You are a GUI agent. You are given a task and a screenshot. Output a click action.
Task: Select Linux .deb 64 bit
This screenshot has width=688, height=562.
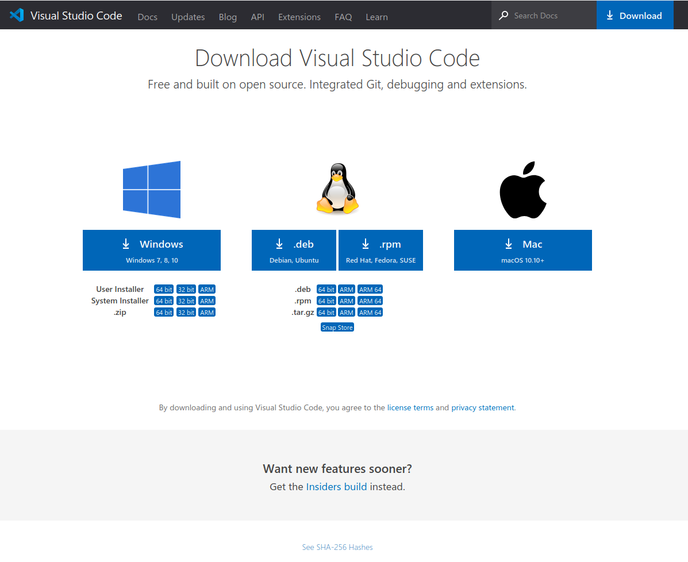pos(326,290)
